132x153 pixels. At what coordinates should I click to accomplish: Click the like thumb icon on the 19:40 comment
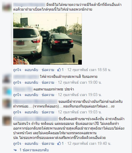tap(59, 143)
